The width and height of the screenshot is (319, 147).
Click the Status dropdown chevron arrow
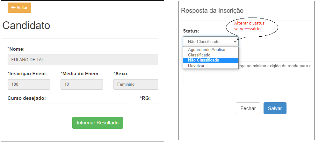tap(235, 41)
